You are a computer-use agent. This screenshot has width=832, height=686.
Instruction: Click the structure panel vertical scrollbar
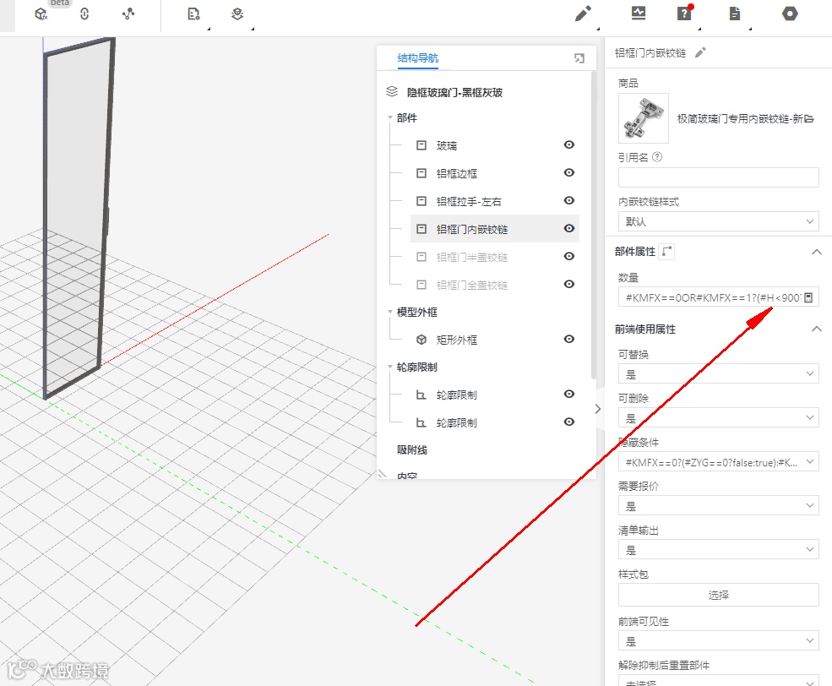point(593,226)
